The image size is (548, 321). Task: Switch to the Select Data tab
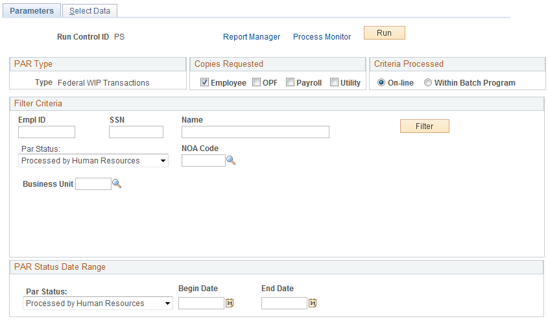89,11
